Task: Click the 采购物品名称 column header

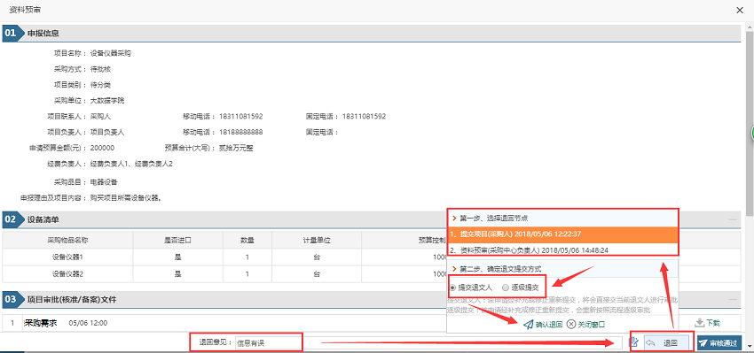Action: [67, 240]
